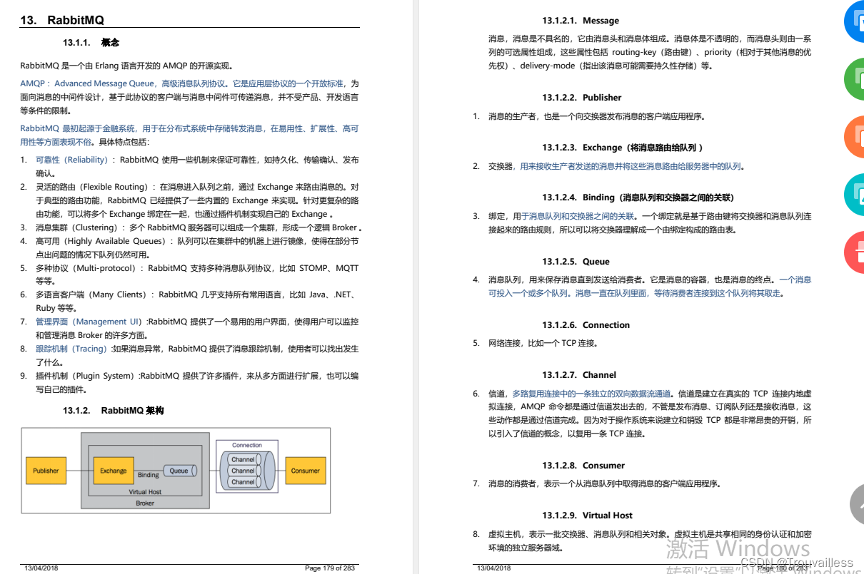Click the blue '多路复用连接中的一条独立的双向数据流通道' text

[x=592, y=393]
